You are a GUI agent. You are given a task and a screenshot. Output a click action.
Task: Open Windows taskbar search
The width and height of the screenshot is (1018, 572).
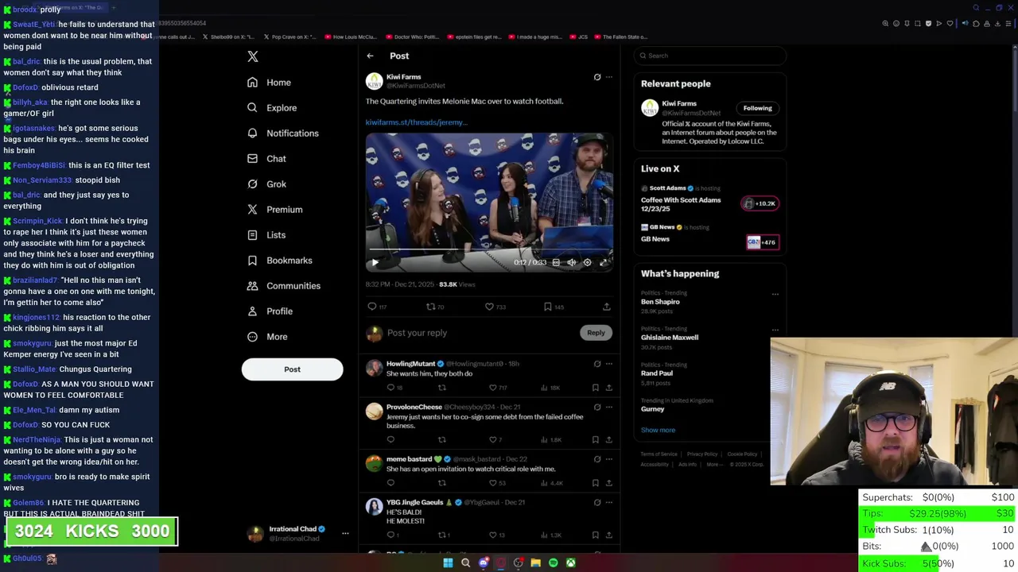point(465,563)
